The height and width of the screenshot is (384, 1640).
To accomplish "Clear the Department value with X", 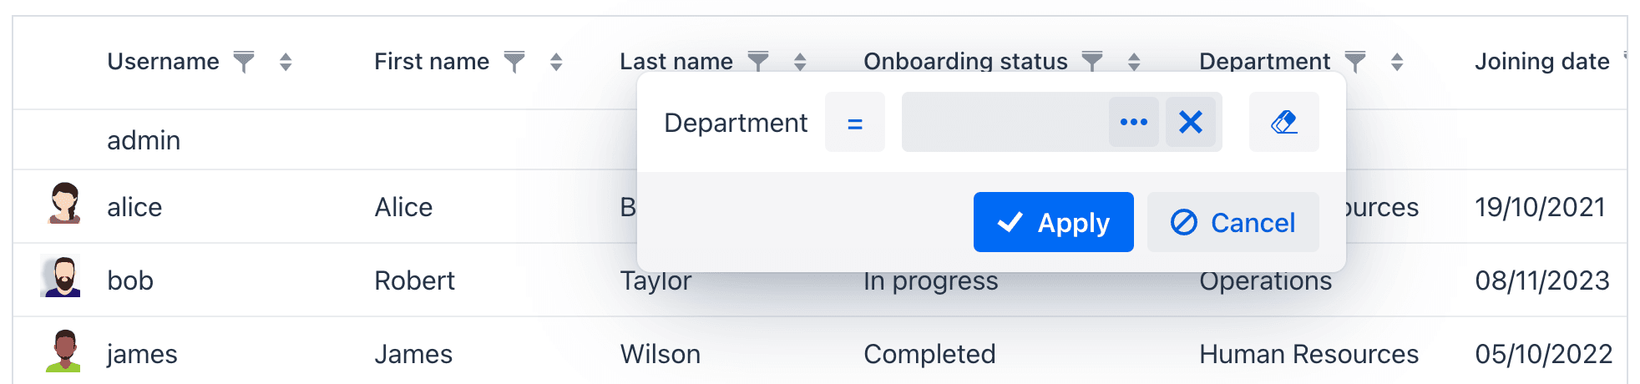I will click(1190, 123).
